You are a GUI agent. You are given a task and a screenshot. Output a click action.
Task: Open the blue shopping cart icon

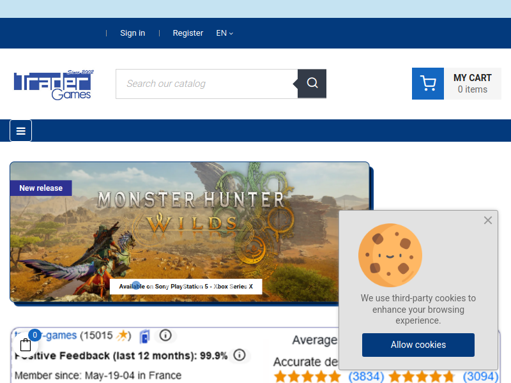click(428, 84)
